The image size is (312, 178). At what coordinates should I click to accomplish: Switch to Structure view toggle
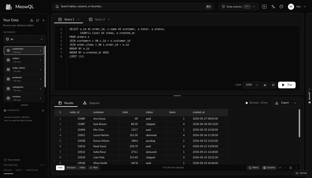pos(71,168)
